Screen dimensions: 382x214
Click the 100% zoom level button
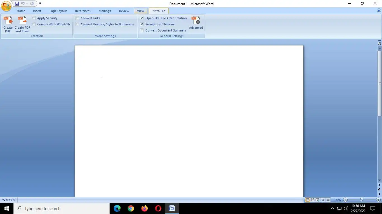pyautogui.click(x=337, y=200)
